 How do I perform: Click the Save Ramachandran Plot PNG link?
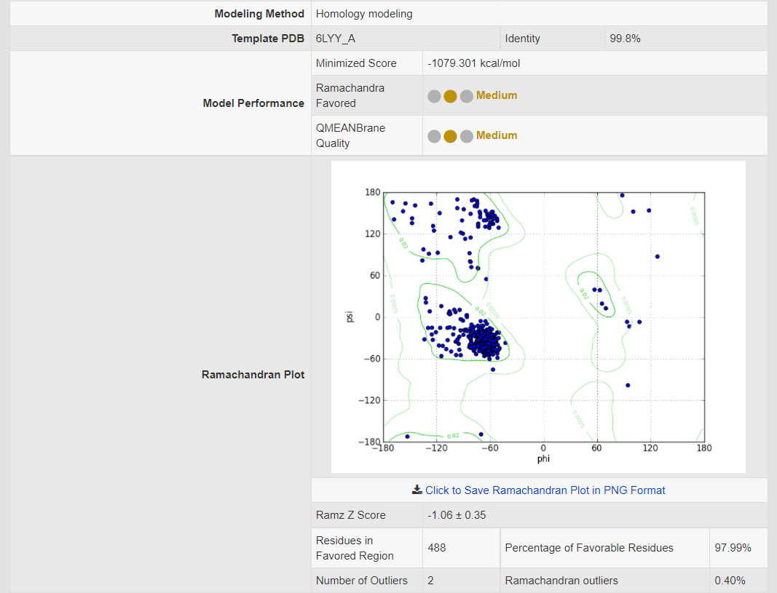click(545, 490)
